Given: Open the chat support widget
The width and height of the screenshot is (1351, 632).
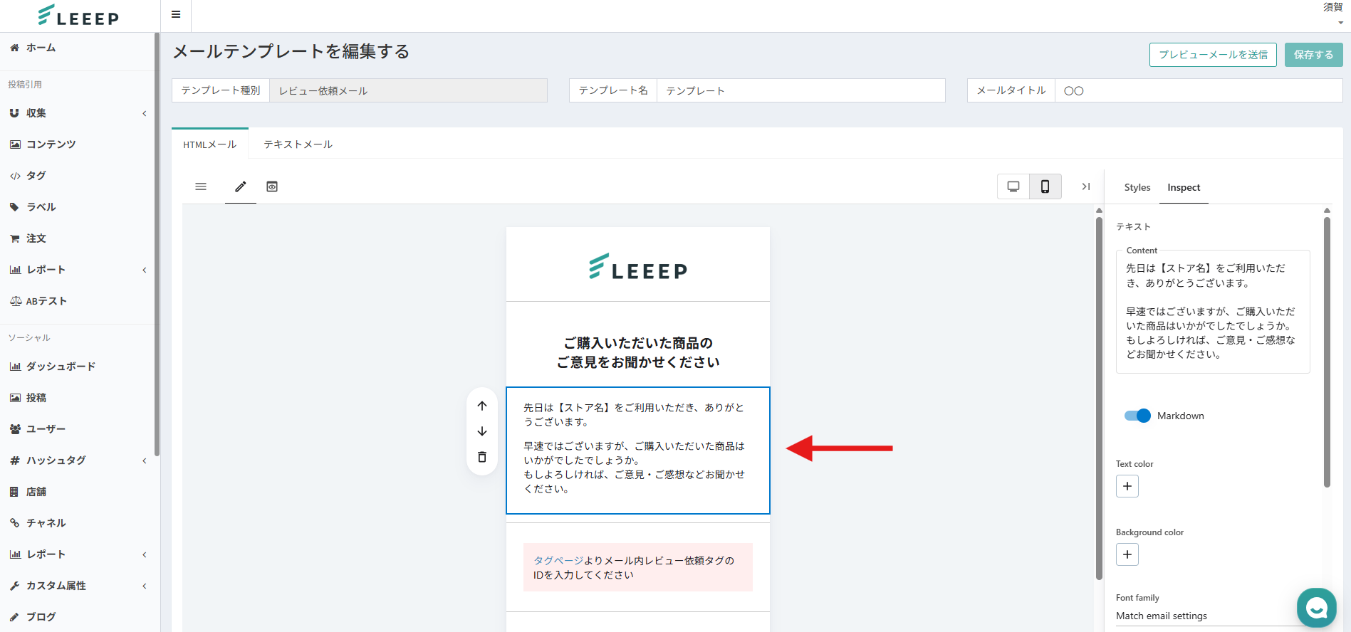Looking at the screenshot, I should pyautogui.click(x=1317, y=608).
